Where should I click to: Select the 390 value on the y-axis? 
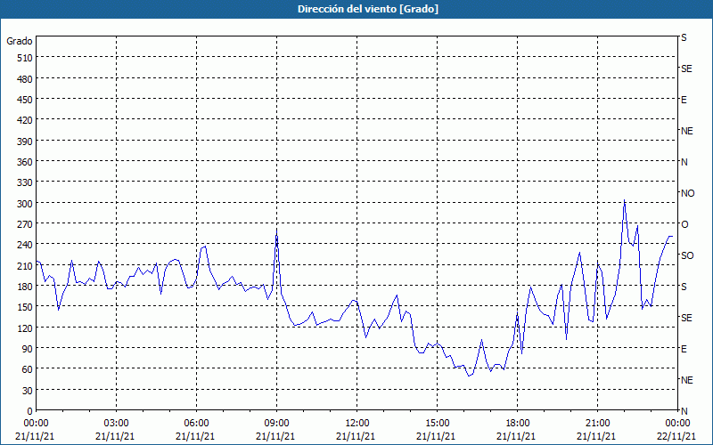(25, 142)
